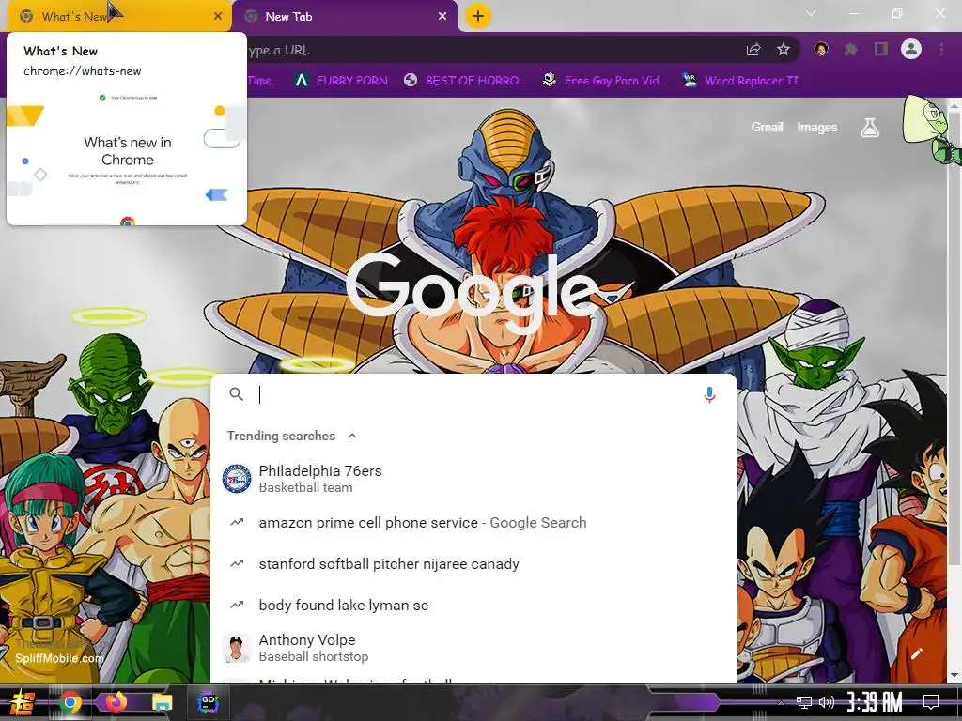The image size is (962, 721).
Task: Click the URL address bar
Action: [490, 50]
